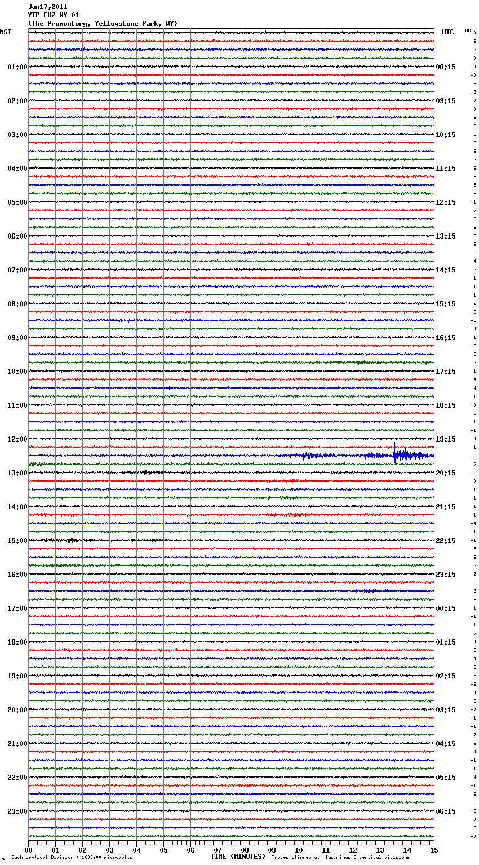479x865 pixels.
Task: Click the 21:15 UTC time label
Action: pyautogui.click(x=446, y=507)
